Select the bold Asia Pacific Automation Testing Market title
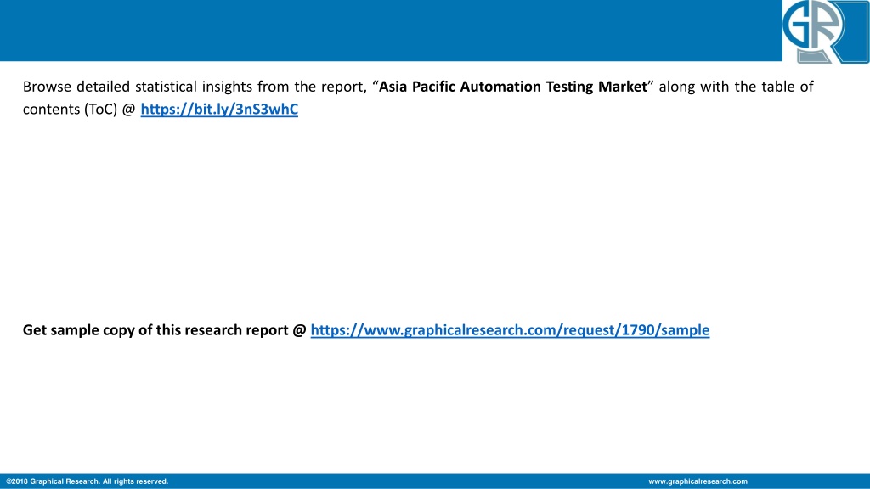This screenshot has height=489, width=870. pos(512,87)
